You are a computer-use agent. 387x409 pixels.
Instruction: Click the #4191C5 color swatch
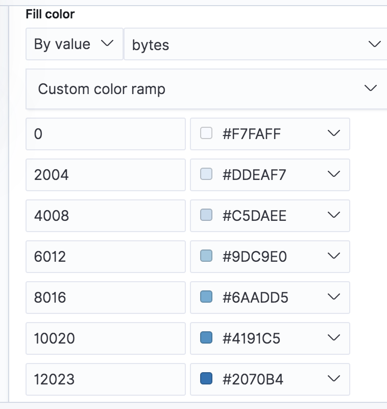point(206,338)
